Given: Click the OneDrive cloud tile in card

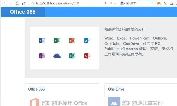Looking at the screenshot, I should tap(114, 102).
